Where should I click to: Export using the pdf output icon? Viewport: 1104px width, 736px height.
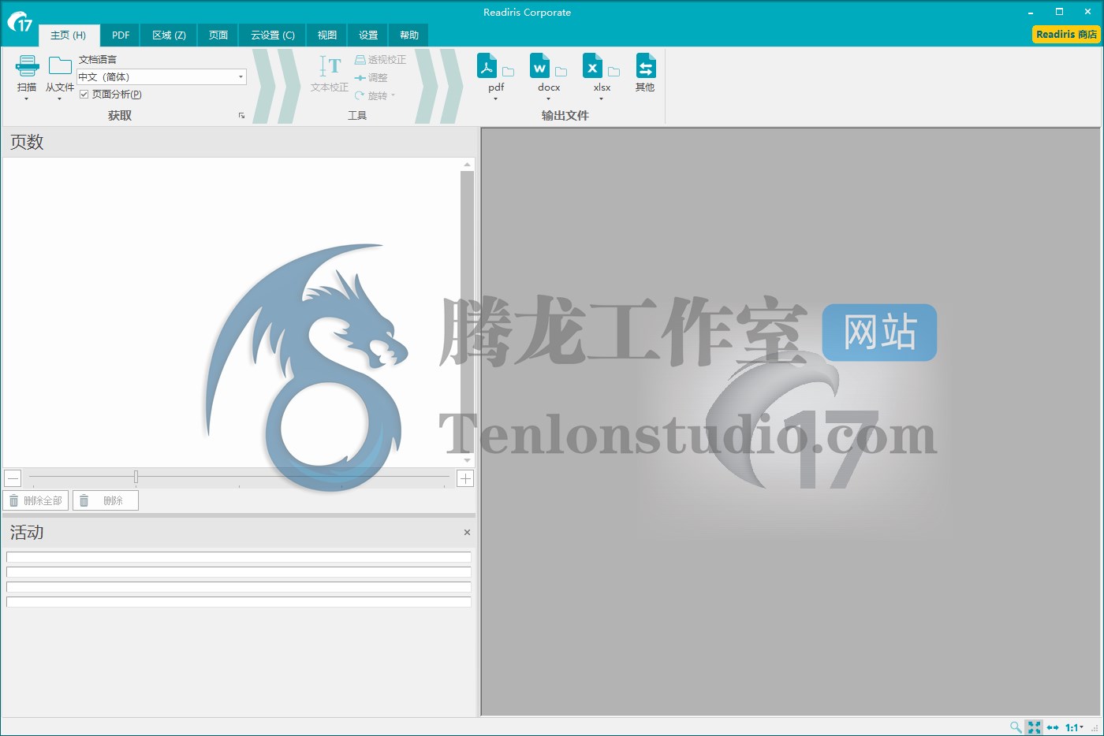[x=487, y=66]
